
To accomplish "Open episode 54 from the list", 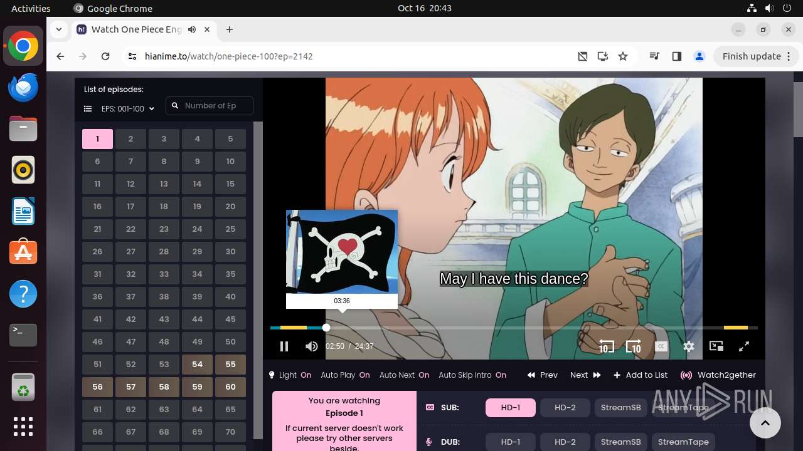I will point(197,365).
